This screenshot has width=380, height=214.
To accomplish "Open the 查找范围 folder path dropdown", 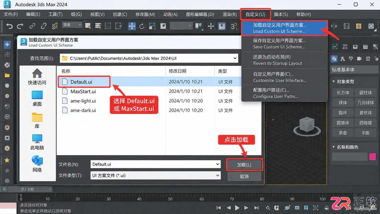I will [x=235, y=58].
